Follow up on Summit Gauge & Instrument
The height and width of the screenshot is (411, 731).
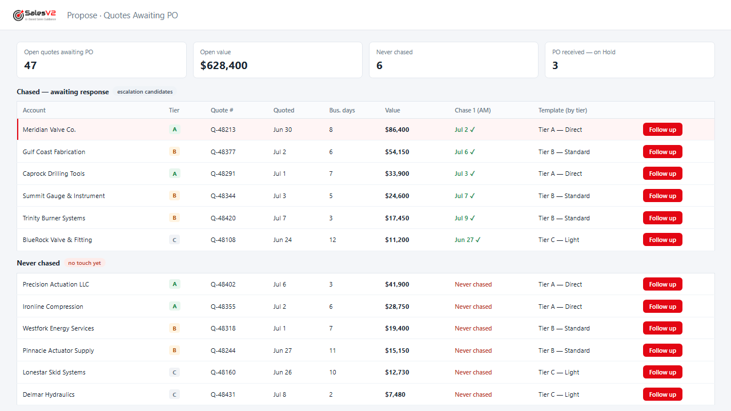662,196
